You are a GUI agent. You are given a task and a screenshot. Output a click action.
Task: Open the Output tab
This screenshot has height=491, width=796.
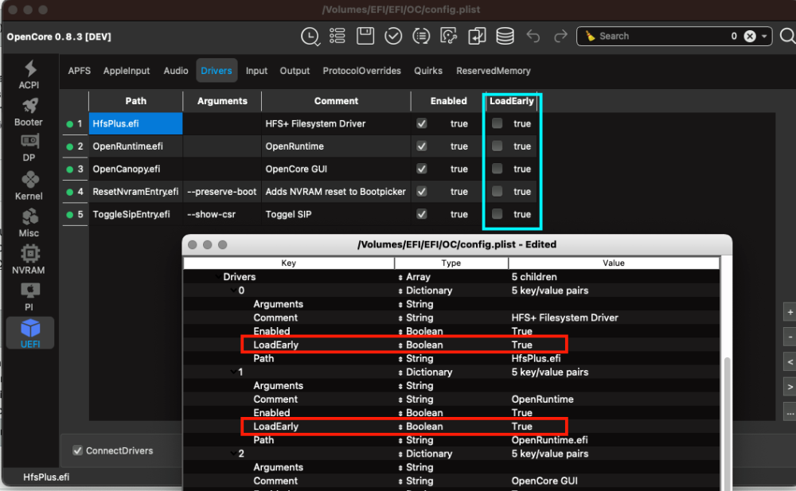point(295,71)
